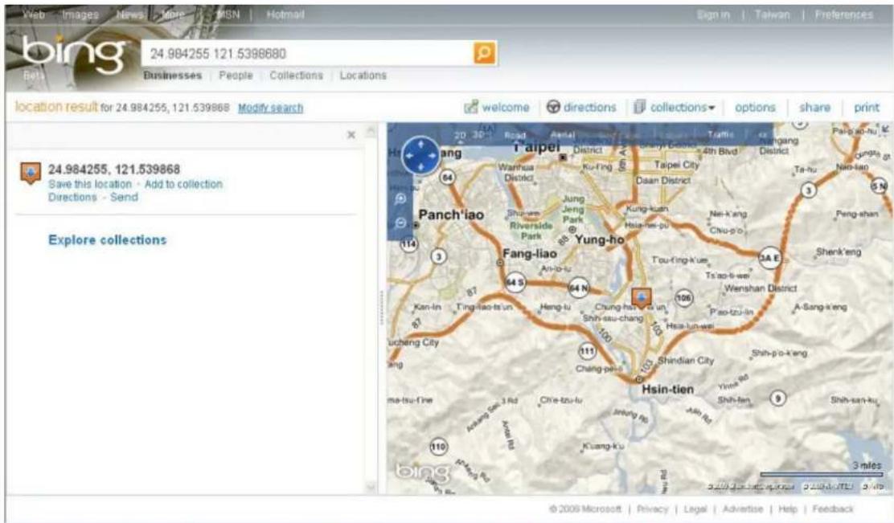
Task: Click Add to collection
Action: [183, 184]
